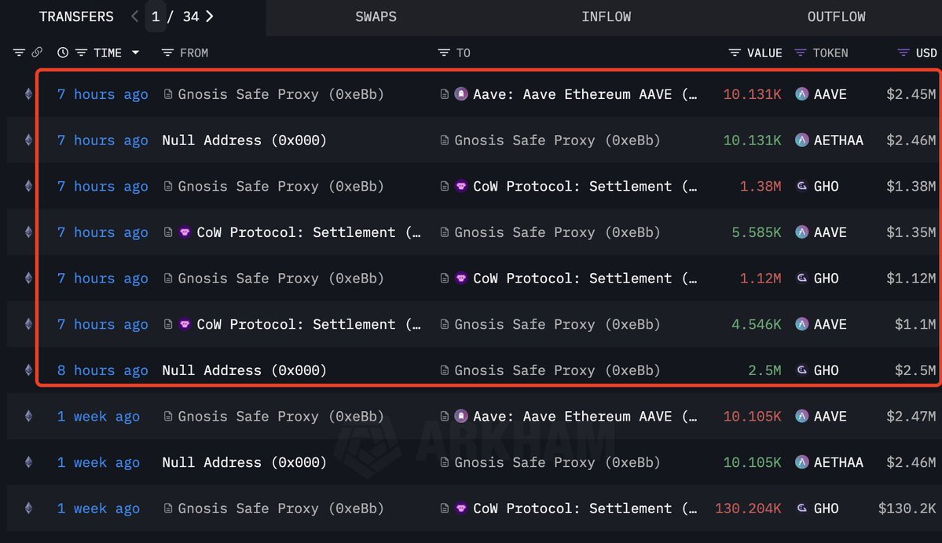
Task: Click Aave ghost icon in the 10.131K AAVE row
Action: (461, 94)
